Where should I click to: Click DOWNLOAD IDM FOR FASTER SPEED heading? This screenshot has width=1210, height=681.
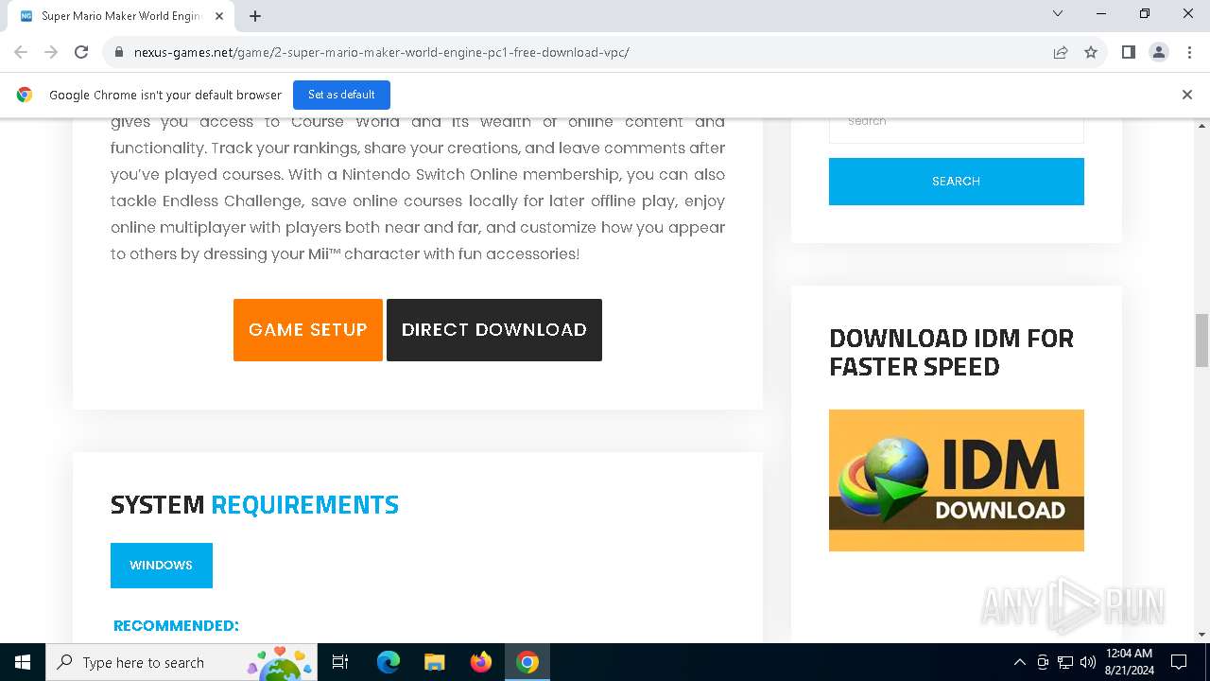(x=951, y=353)
